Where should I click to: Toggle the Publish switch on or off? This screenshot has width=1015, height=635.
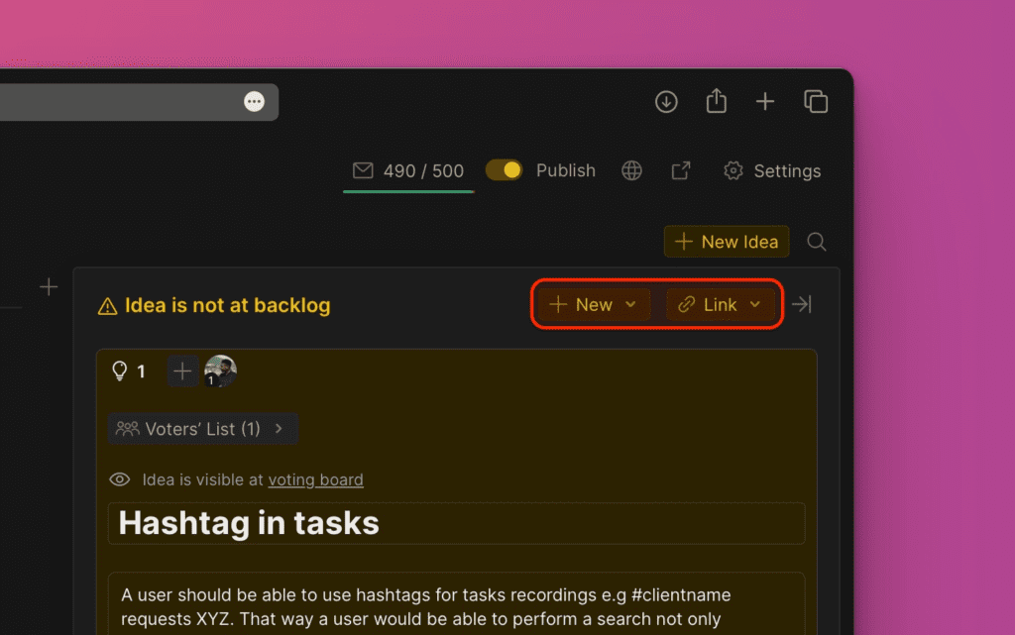[x=504, y=169]
